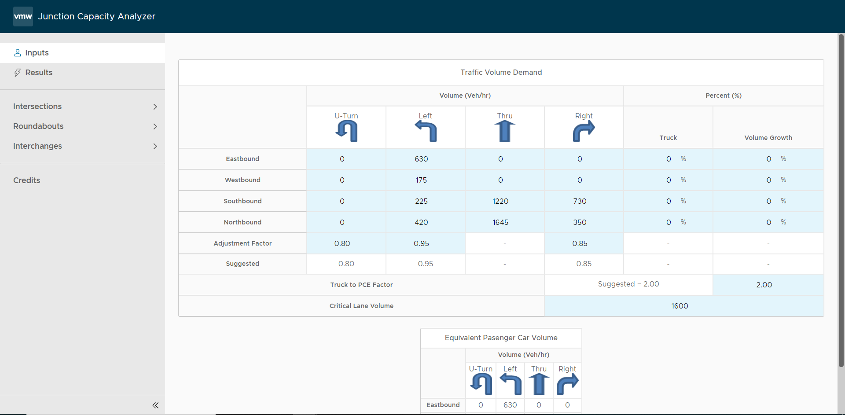The width and height of the screenshot is (845, 415).
Task: Open the Intersections section
Action: 82,107
